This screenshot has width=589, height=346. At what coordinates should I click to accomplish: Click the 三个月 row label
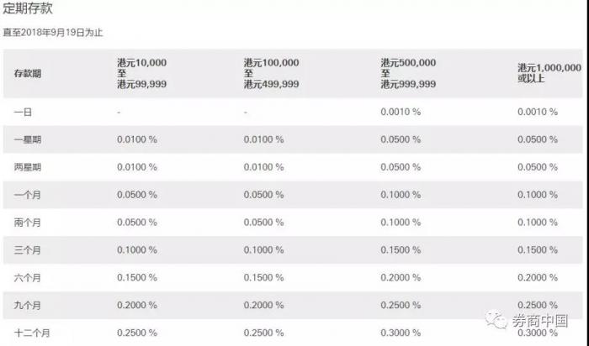27,250
